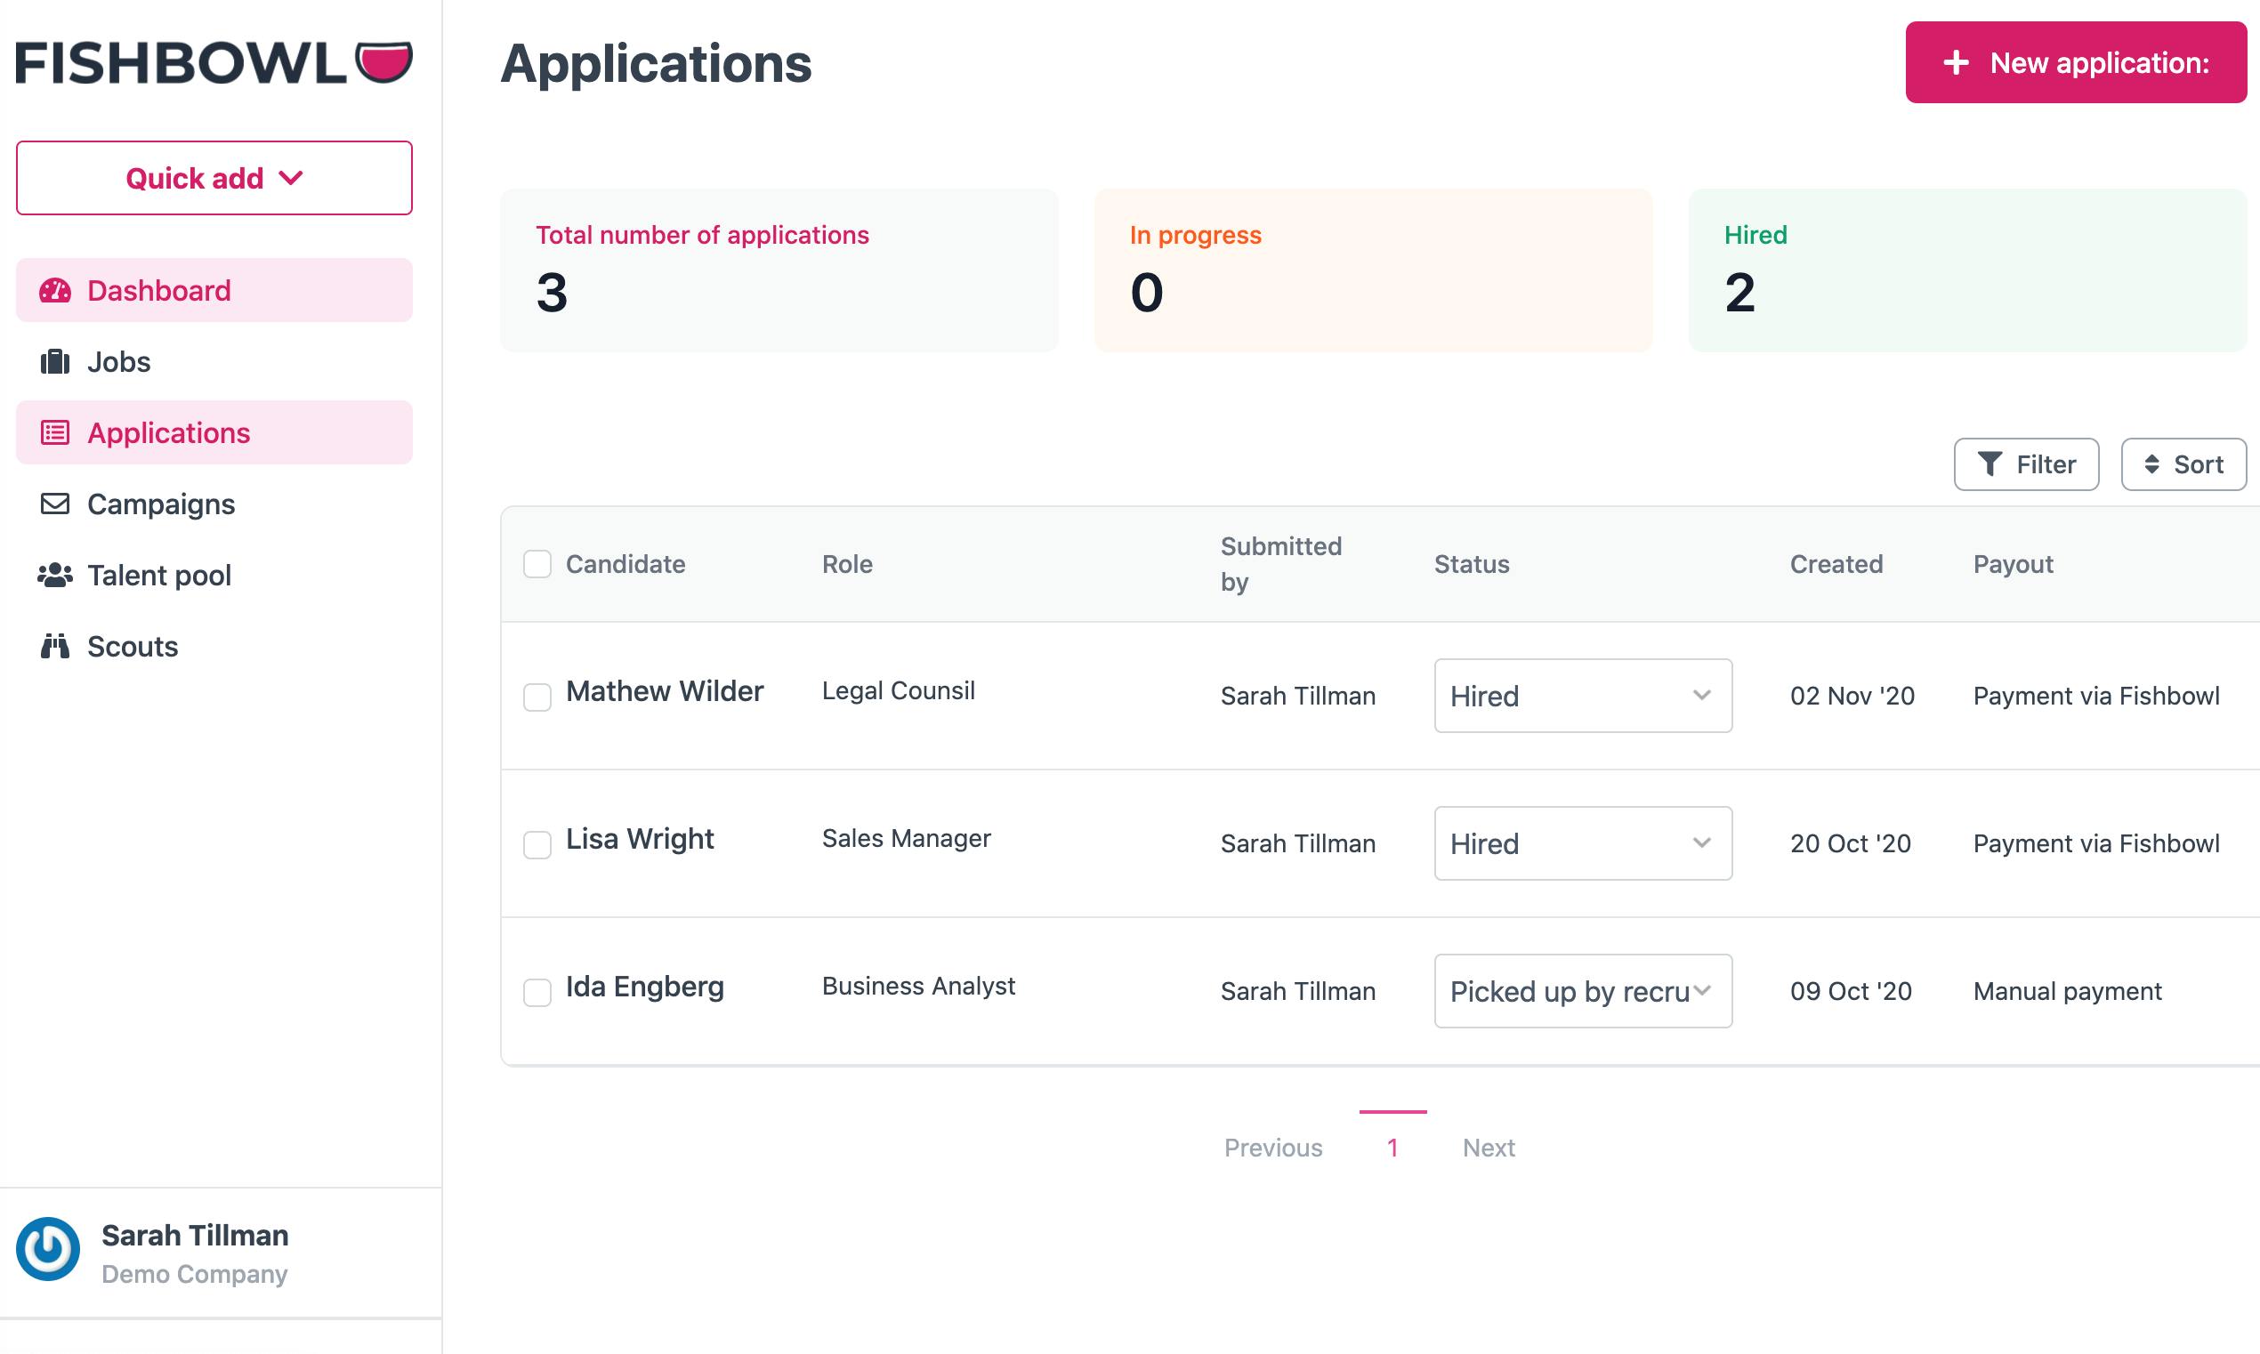Click the Dashboard speedometer icon
This screenshot has width=2260, height=1354.
click(55, 290)
